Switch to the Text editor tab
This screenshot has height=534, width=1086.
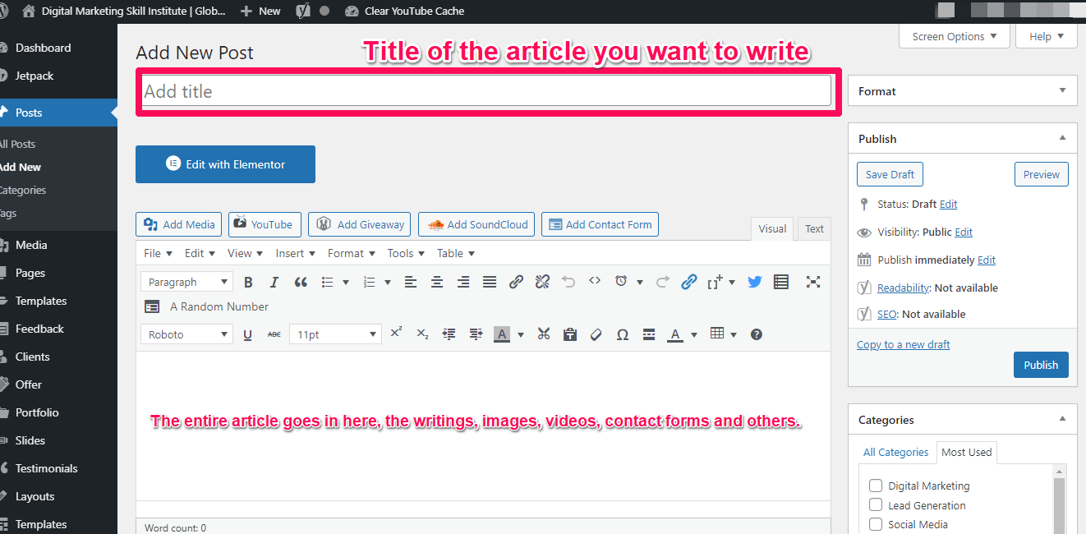click(814, 229)
